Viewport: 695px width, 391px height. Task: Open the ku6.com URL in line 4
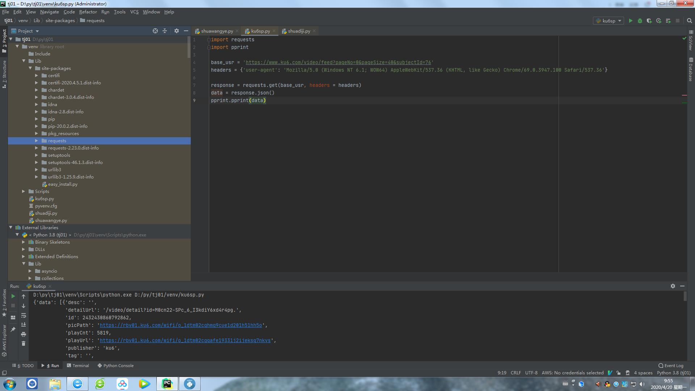pos(338,63)
